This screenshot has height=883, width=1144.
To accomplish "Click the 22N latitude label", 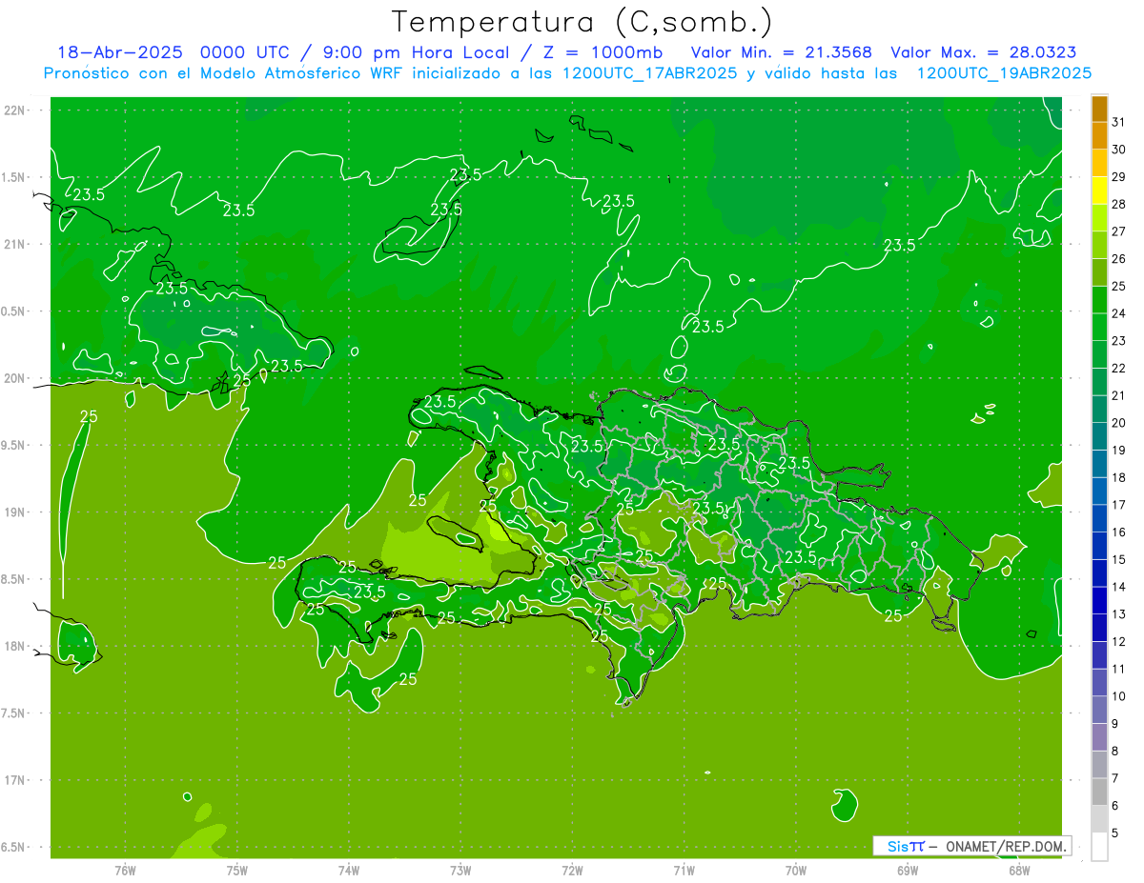I will tap(14, 110).
